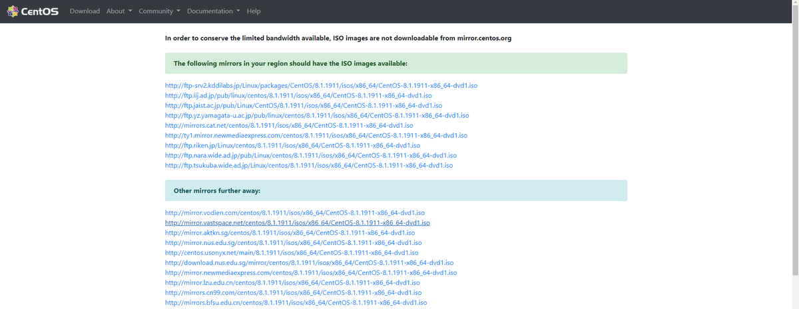Open the ftp.yz.yamagata-u.ac.jp mirror link
Image resolution: width=799 pixels, height=309 pixels.
click(x=316, y=116)
